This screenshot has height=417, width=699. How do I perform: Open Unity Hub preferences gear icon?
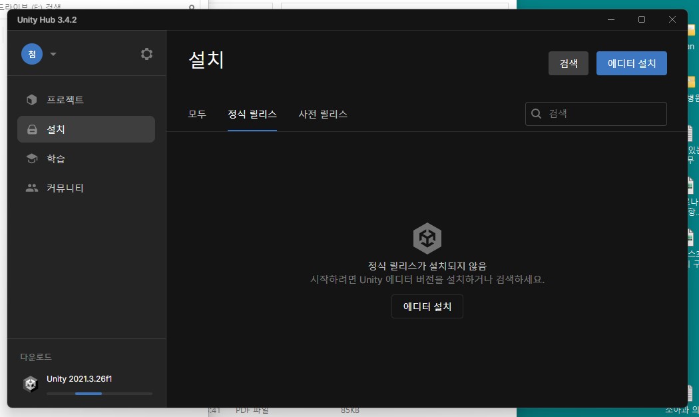(146, 54)
